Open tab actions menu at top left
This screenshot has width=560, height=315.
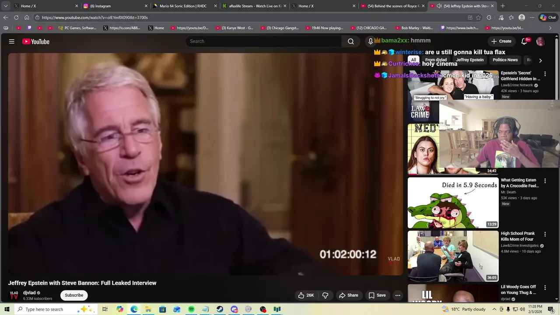[6, 6]
